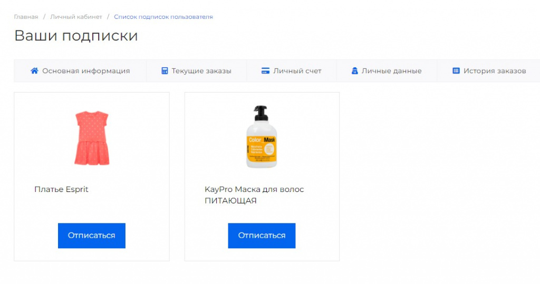540x284 pixels.
Task: Open the pink dress product image
Action: click(x=92, y=138)
